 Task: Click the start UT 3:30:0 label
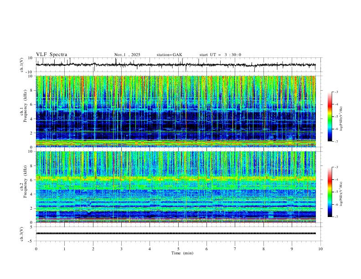pyautogui.click(x=220, y=55)
